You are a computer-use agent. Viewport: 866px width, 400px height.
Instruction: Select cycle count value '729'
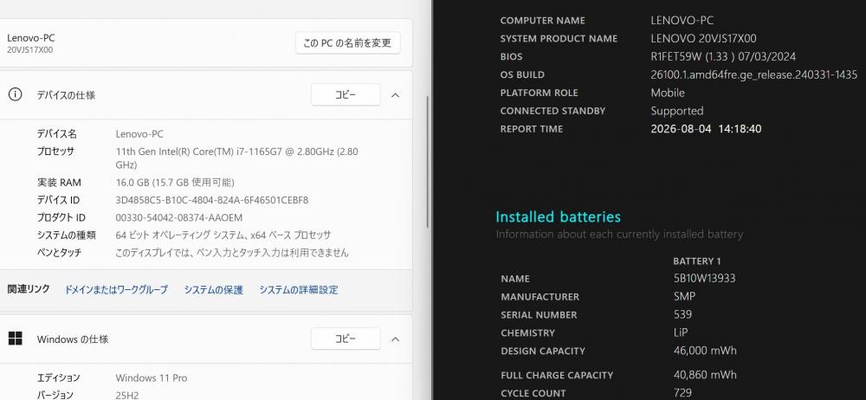682,393
